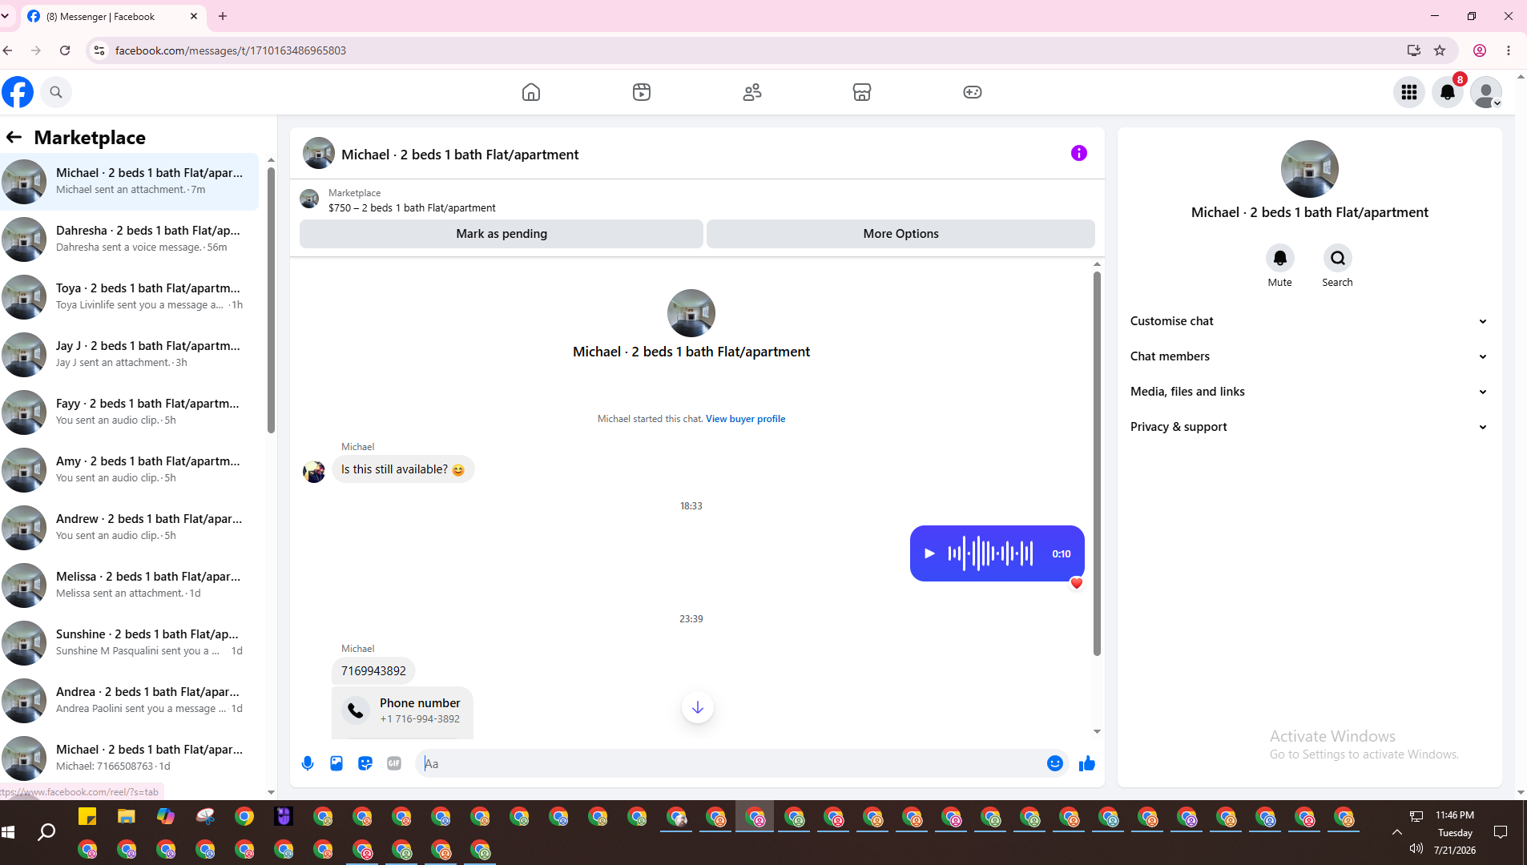Click Mark as pending button
1527x865 pixels.
[502, 234]
